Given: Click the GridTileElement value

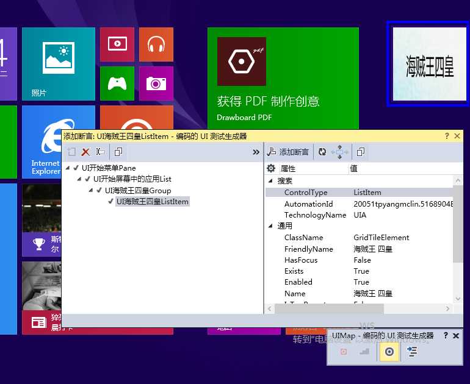Looking at the screenshot, I should click(x=381, y=237).
